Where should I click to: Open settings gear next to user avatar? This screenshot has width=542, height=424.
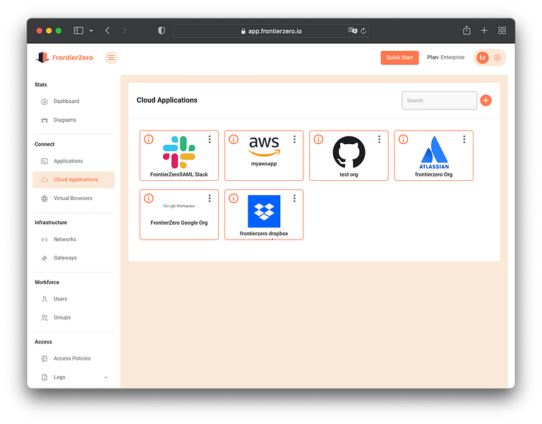[x=498, y=57]
